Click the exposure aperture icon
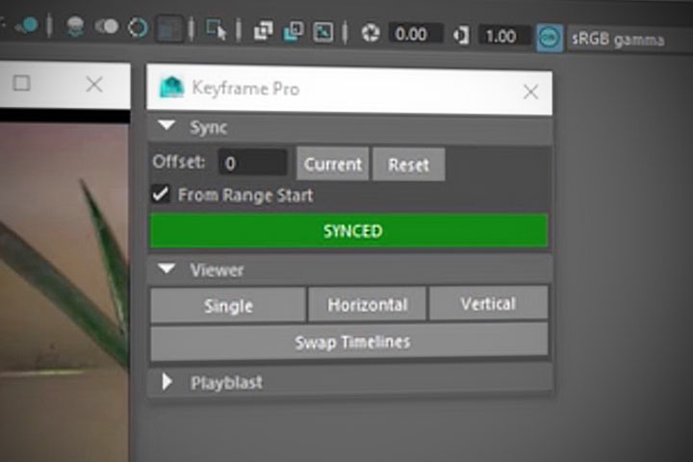Screen dimensions: 693x462 pos(371,34)
